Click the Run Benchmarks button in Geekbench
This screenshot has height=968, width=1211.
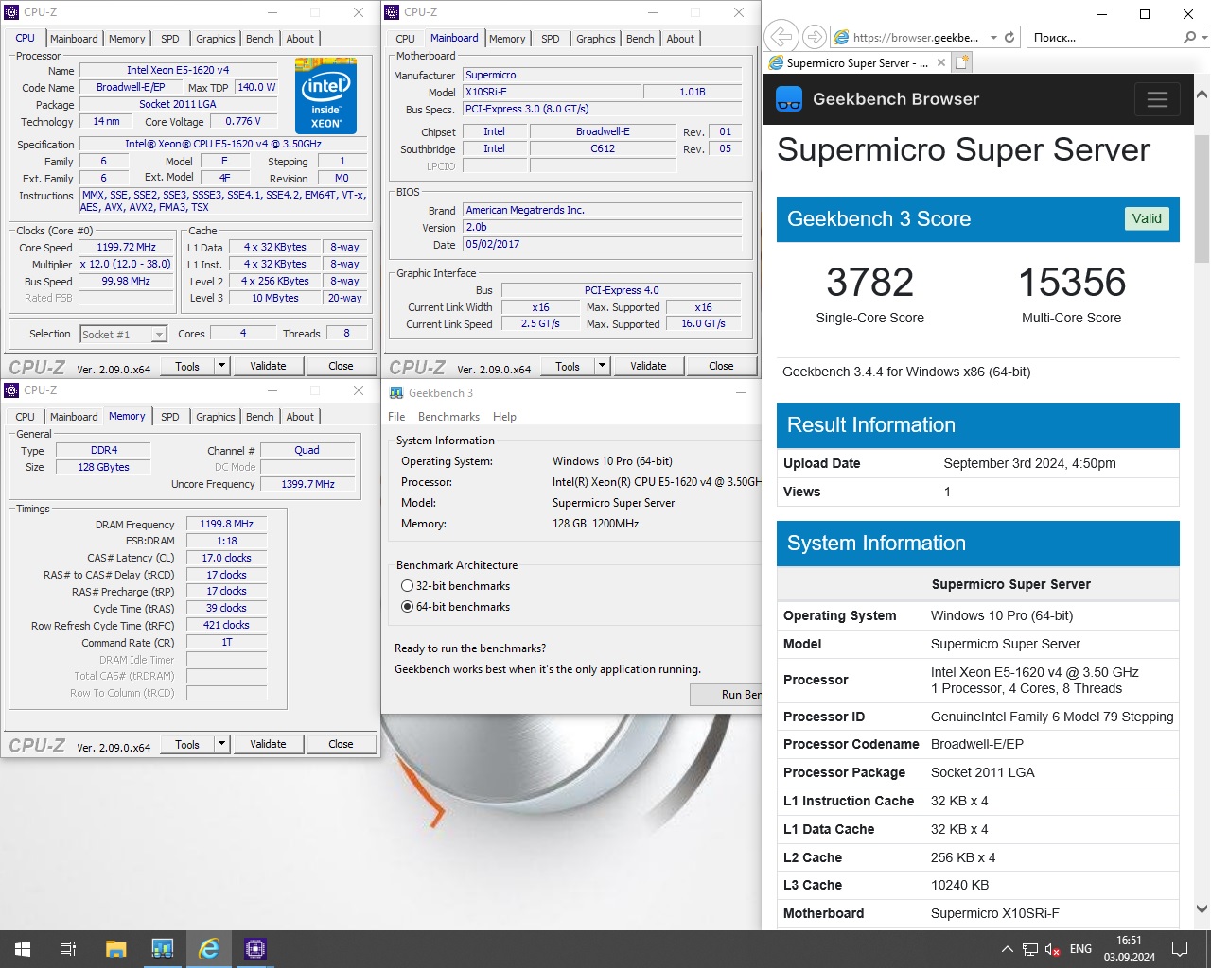pos(726,695)
